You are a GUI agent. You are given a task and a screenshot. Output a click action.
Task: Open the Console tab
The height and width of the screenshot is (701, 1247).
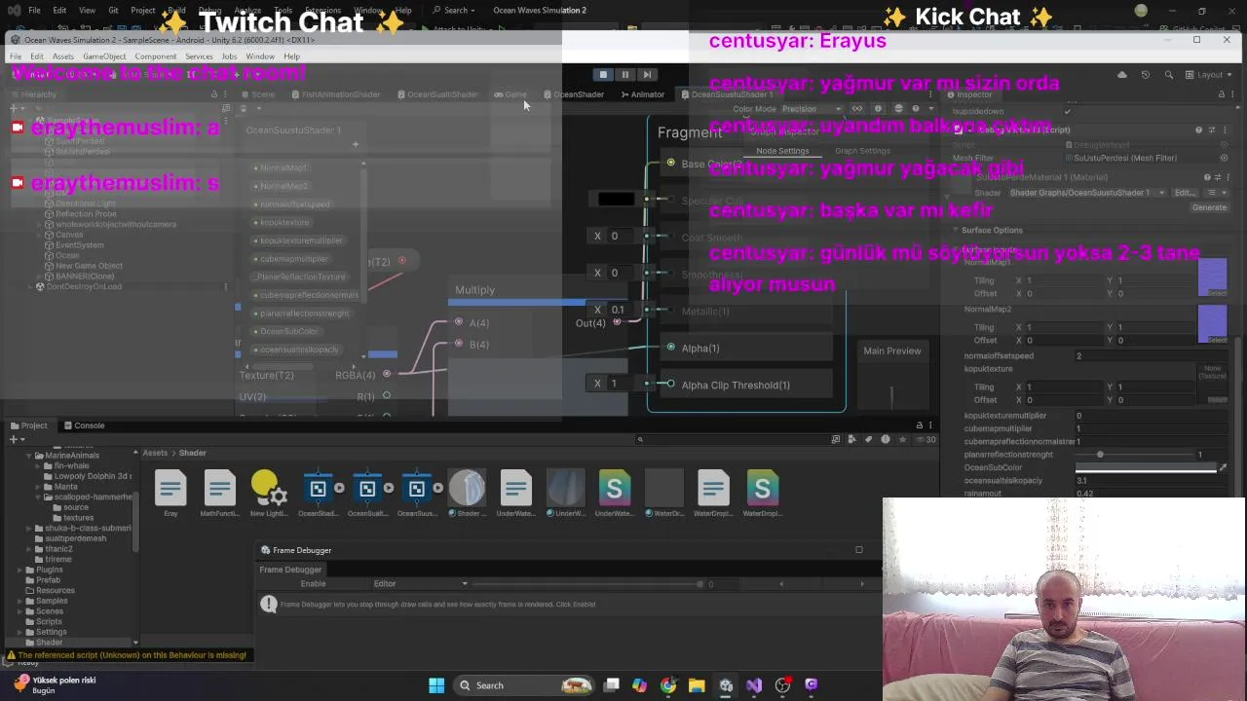pyautogui.click(x=84, y=425)
